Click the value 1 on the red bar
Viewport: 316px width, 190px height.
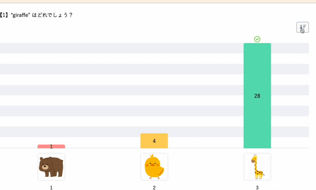(x=51, y=146)
